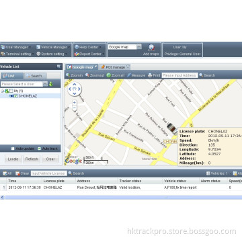Click the Zoomall map tool
This screenshot has width=242, height=242.
(x=116, y=75)
